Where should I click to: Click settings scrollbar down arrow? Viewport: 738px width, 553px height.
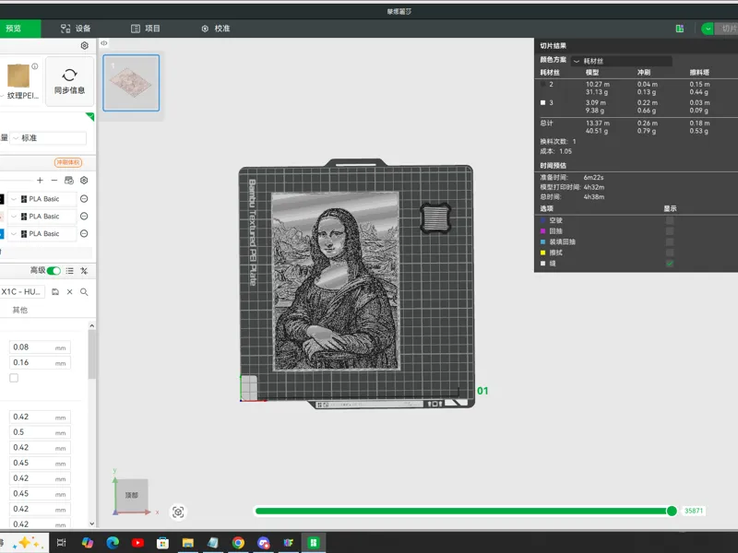pos(92,524)
